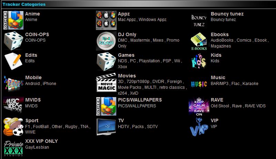276x159 pixels.
Task: Click the Promo Only subcategory
Action: (x=149, y=43)
